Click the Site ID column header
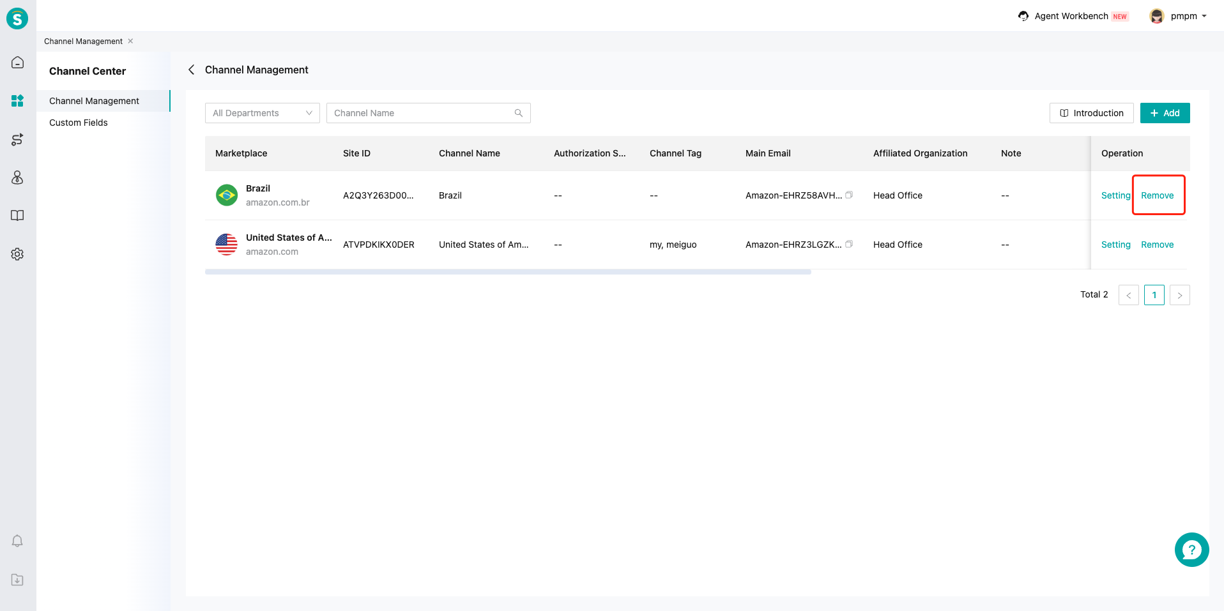The height and width of the screenshot is (611, 1224). point(356,153)
